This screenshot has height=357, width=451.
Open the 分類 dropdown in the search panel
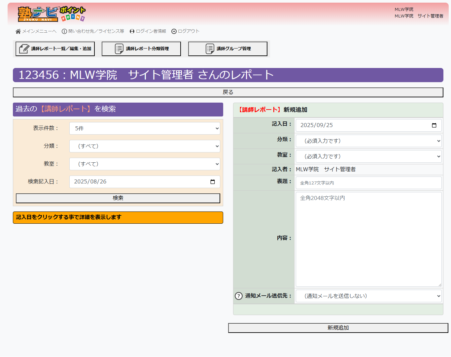144,146
